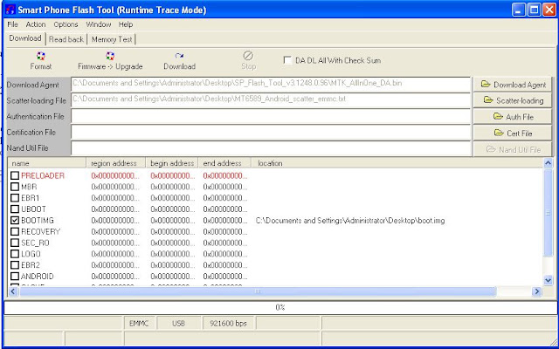The image size is (559, 349).
Task: Tick the MBR checkbox
Action: (15, 187)
